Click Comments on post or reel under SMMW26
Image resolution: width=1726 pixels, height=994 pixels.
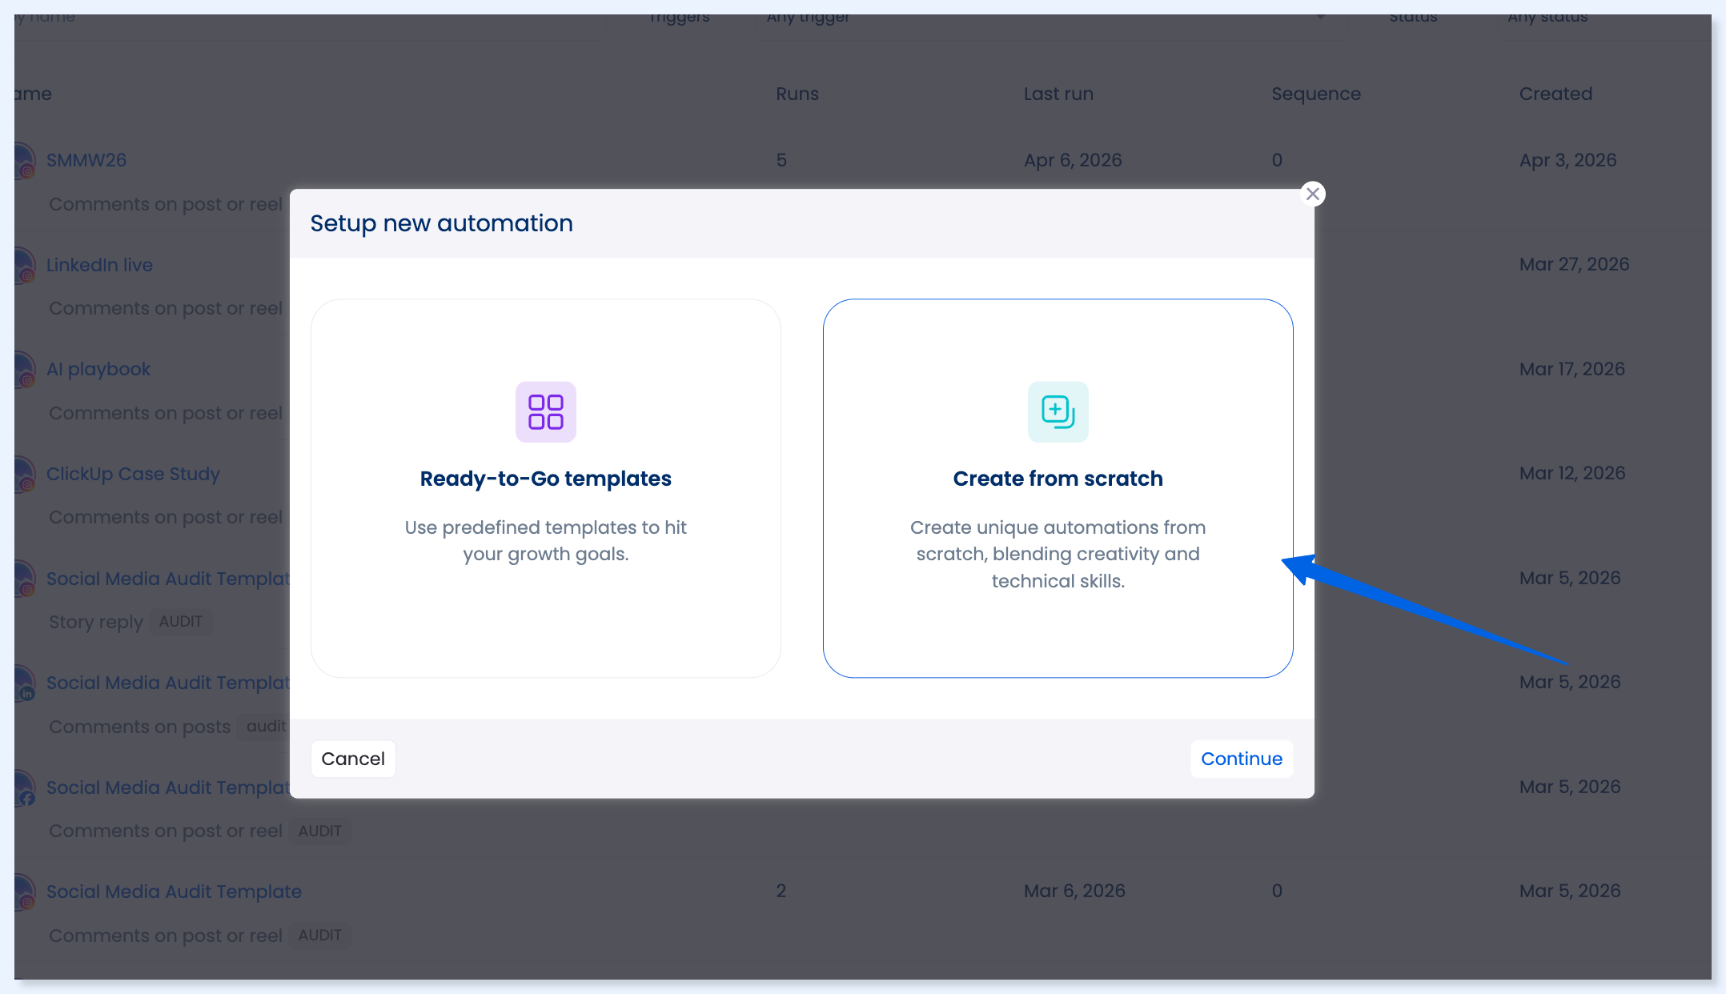point(166,204)
